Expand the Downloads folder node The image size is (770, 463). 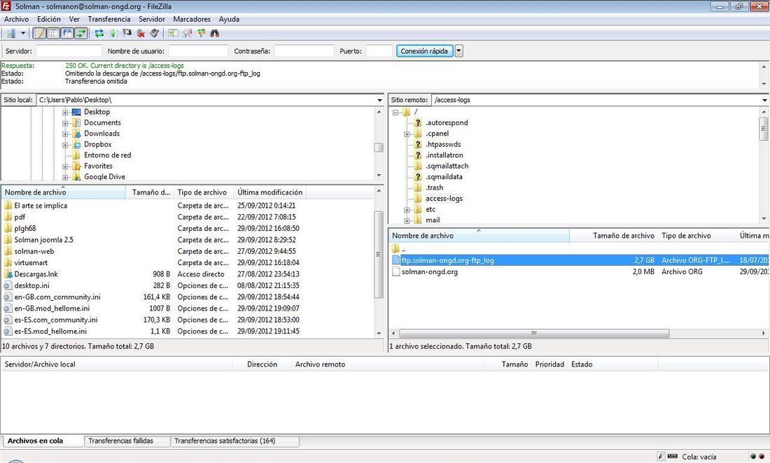[x=65, y=134]
